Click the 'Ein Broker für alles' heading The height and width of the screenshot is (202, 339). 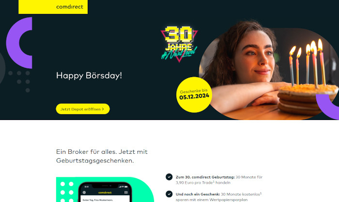pos(102,156)
